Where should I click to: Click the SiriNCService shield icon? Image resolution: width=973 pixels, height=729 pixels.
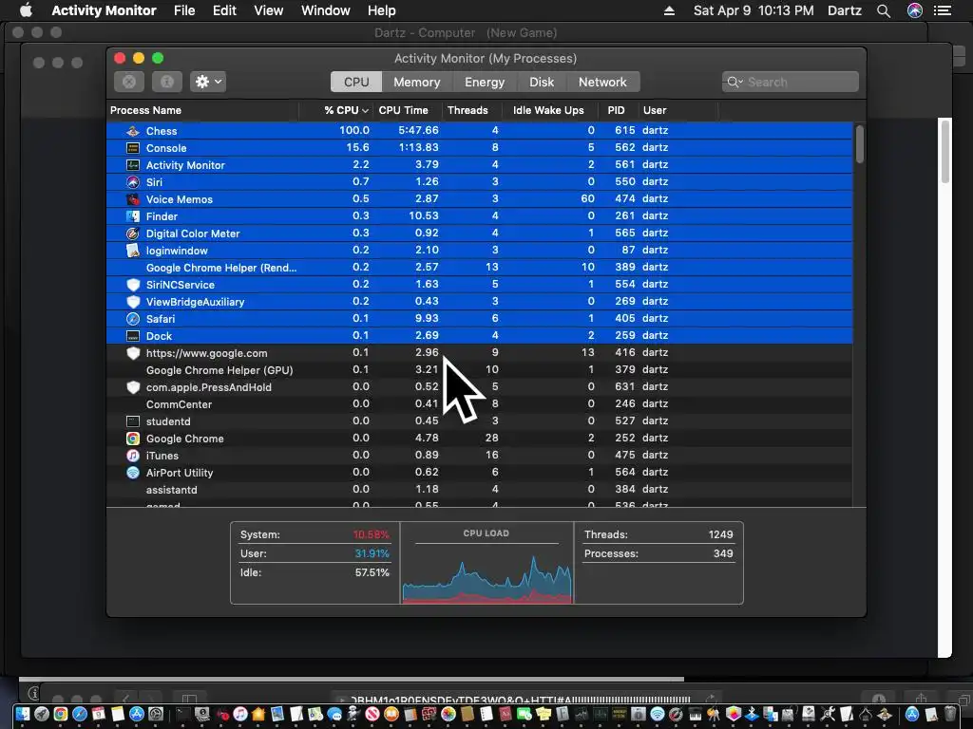coord(133,285)
